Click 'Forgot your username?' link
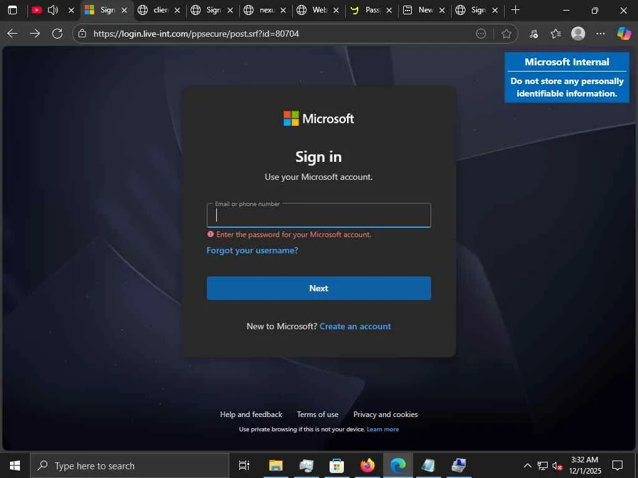 coord(252,250)
